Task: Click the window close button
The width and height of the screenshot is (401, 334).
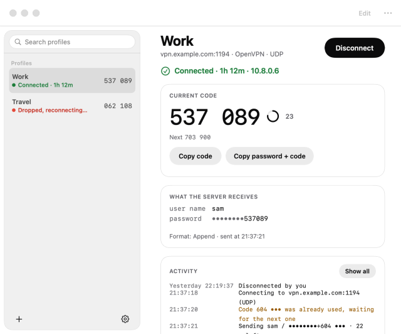Action: coord(13,13)
